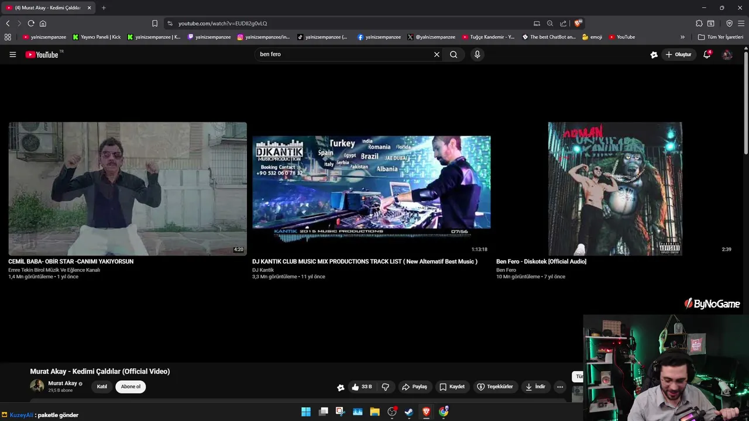The image size is (749, 421).
Task: Open the DJ Kantik channel name link
Action: coord(263,270)
